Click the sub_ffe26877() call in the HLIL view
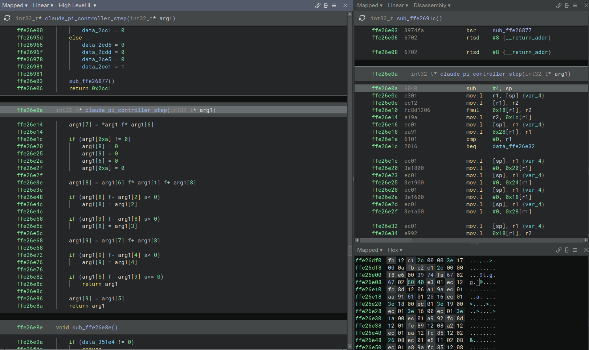Image resolution: width=589 pixels, height=350 pixels. tap(91, 81)
